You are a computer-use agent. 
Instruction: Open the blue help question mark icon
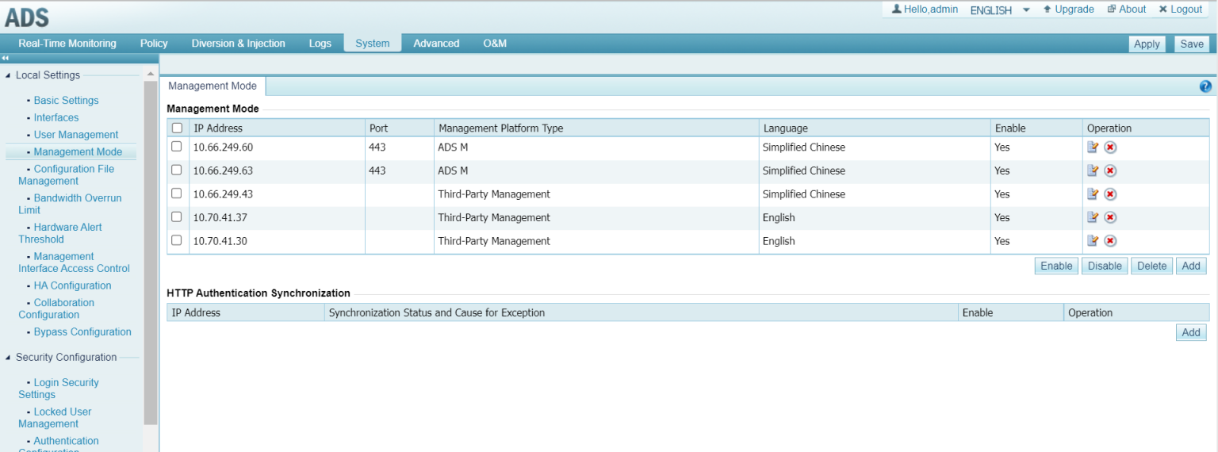pyautogui.click(x=1205, y=86)
